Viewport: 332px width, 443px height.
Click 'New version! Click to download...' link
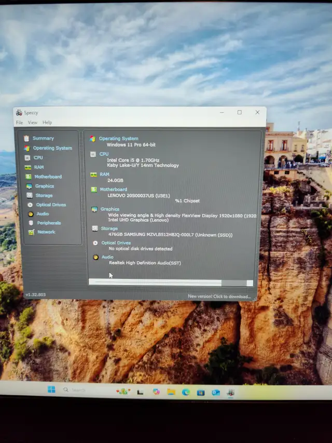click(219, 297)
